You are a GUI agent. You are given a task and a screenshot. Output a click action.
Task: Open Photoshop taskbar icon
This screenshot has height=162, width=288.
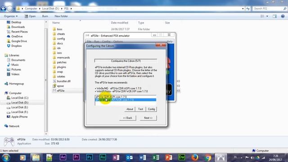89,157
